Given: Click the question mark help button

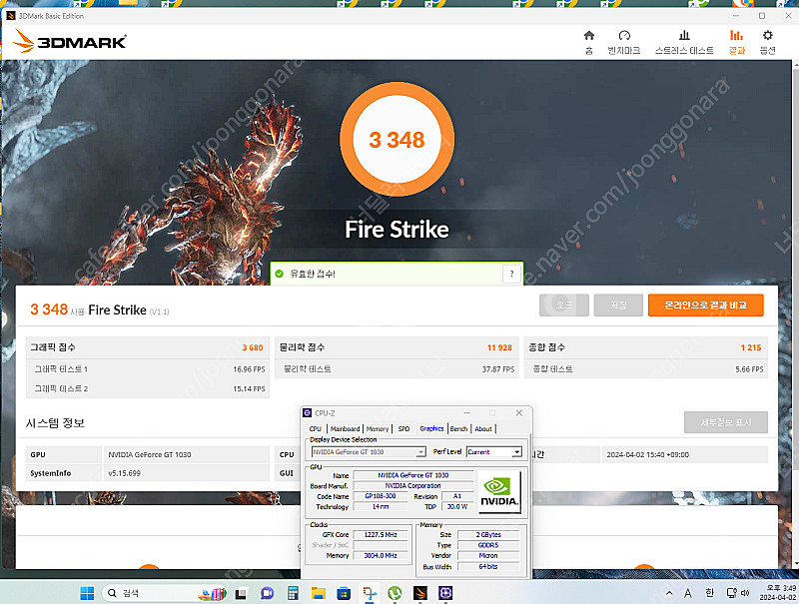Looking at the screenshot, I should click(x=511, y=274).
